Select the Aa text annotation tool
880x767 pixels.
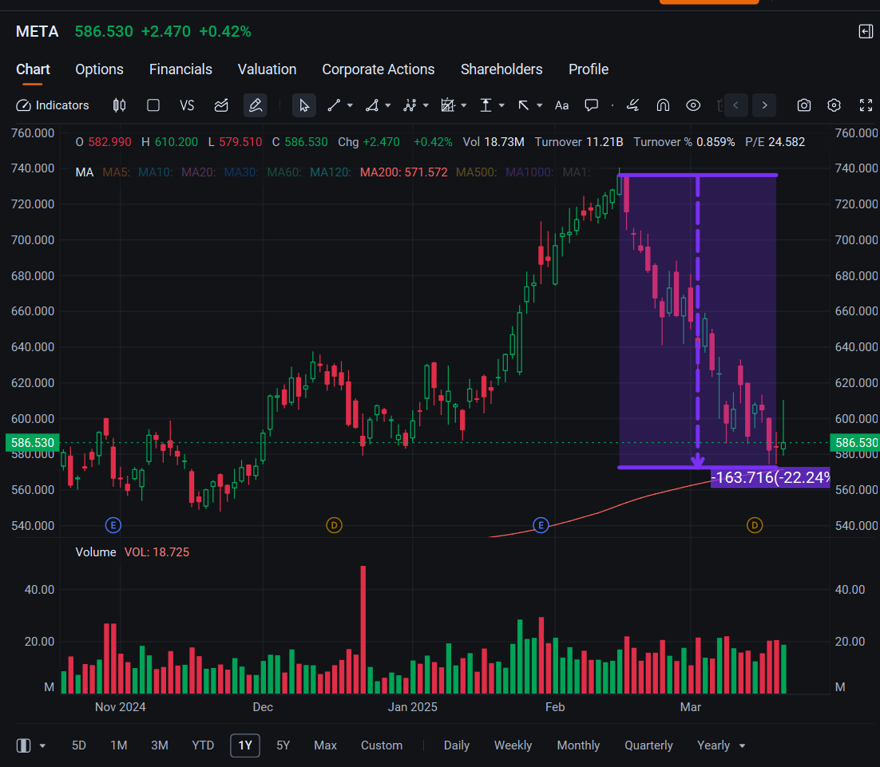[562, 105]
